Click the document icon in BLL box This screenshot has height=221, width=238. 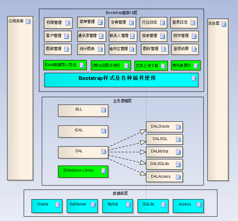point(104,110)
